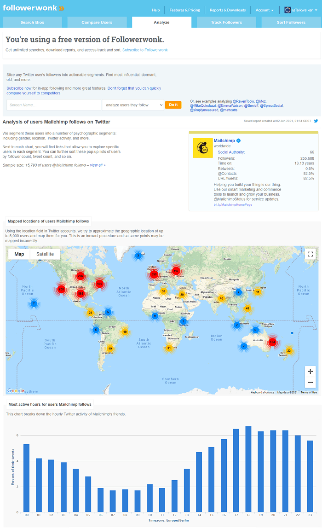Viewport: 322px width, 529px height.
Task: Click the @Talkwalker account avatar
Action: point(287,10)
